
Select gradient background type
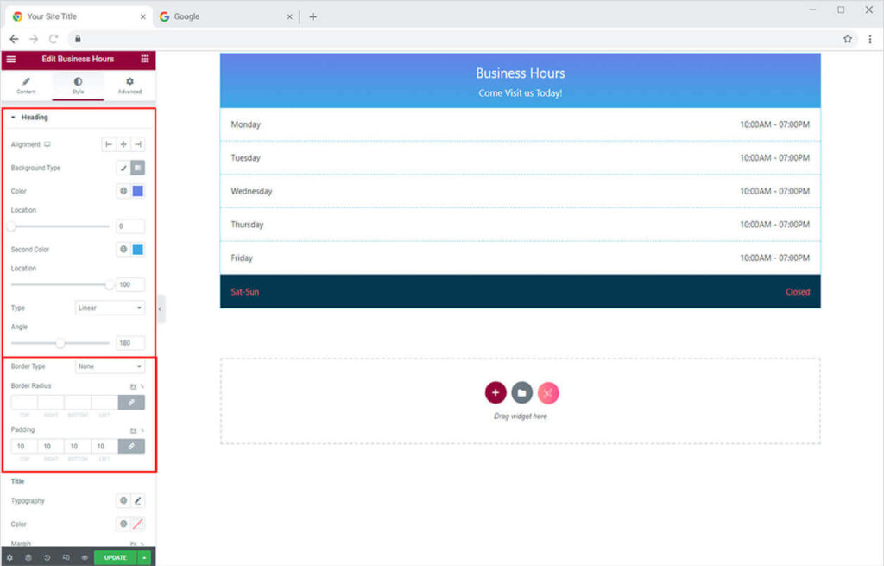[x=138, y=168]
